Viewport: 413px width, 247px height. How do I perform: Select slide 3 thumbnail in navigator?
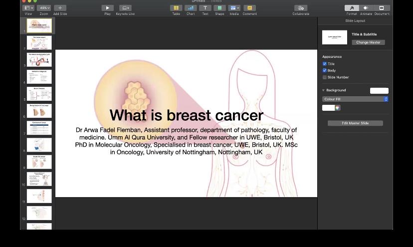(x=39, y=59)
